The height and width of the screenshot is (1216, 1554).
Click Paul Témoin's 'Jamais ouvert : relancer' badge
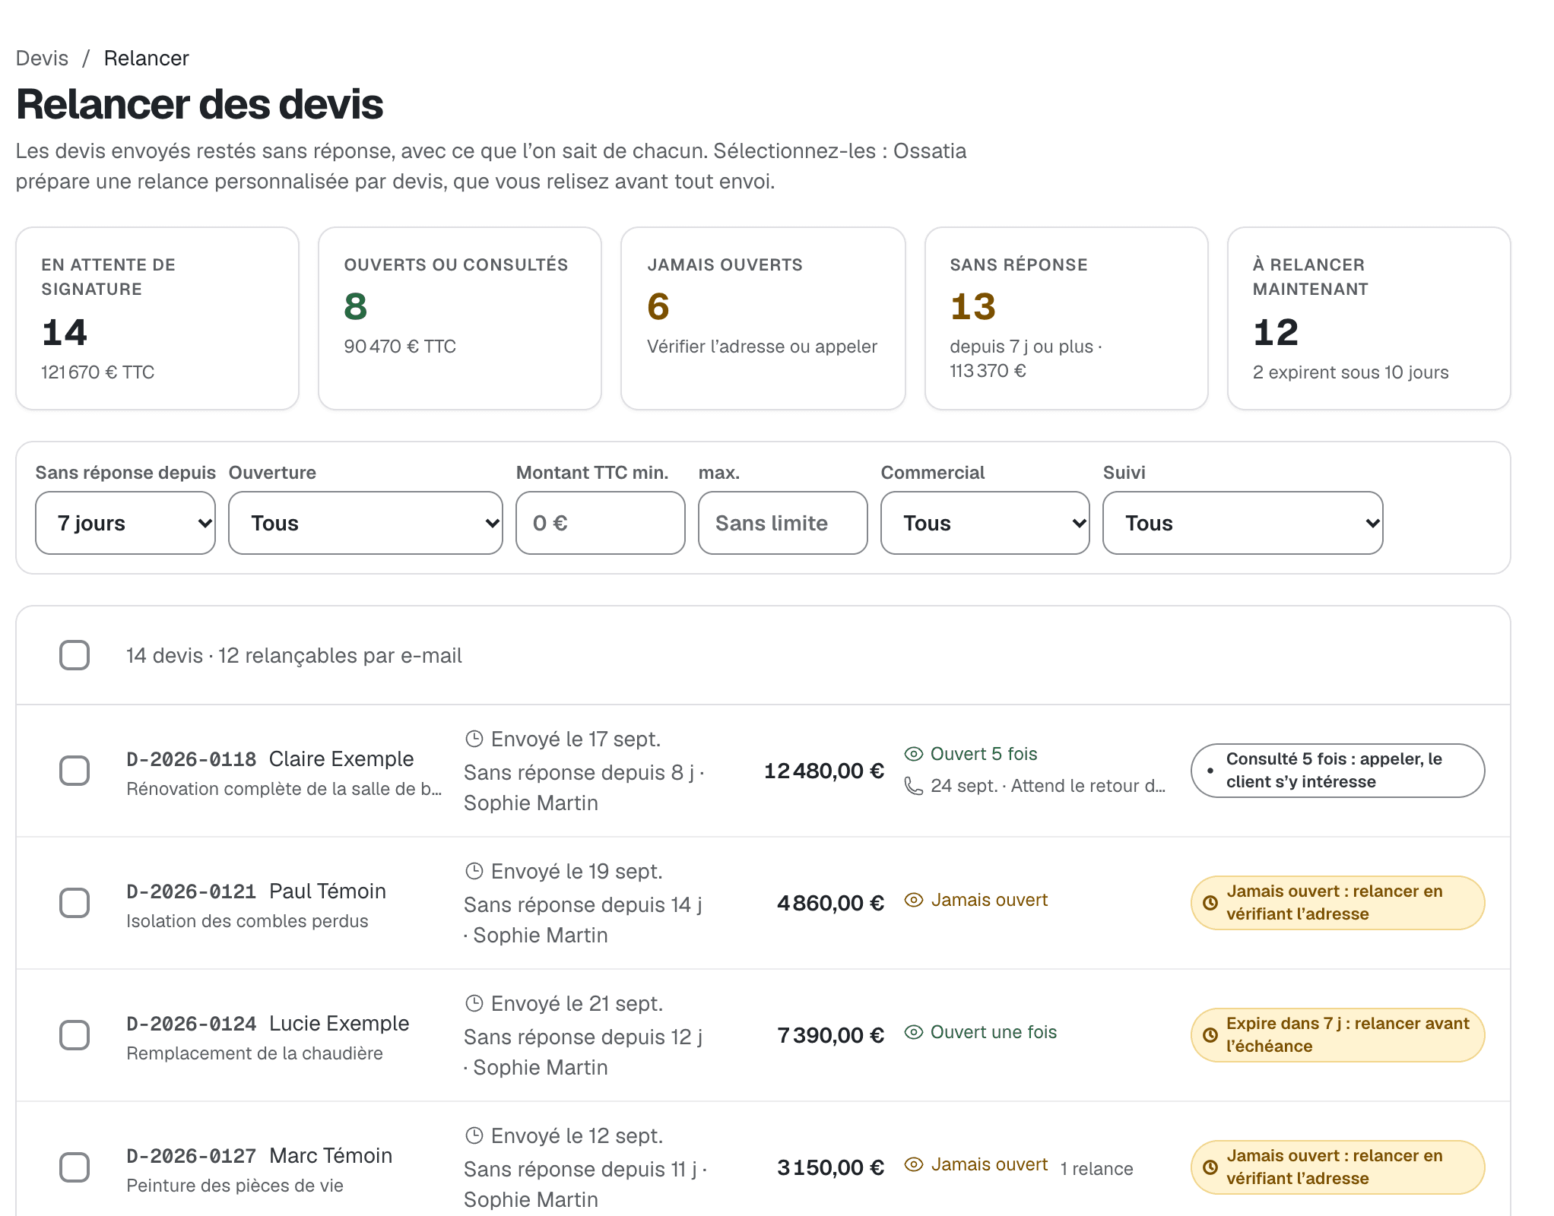[1338, 903]
